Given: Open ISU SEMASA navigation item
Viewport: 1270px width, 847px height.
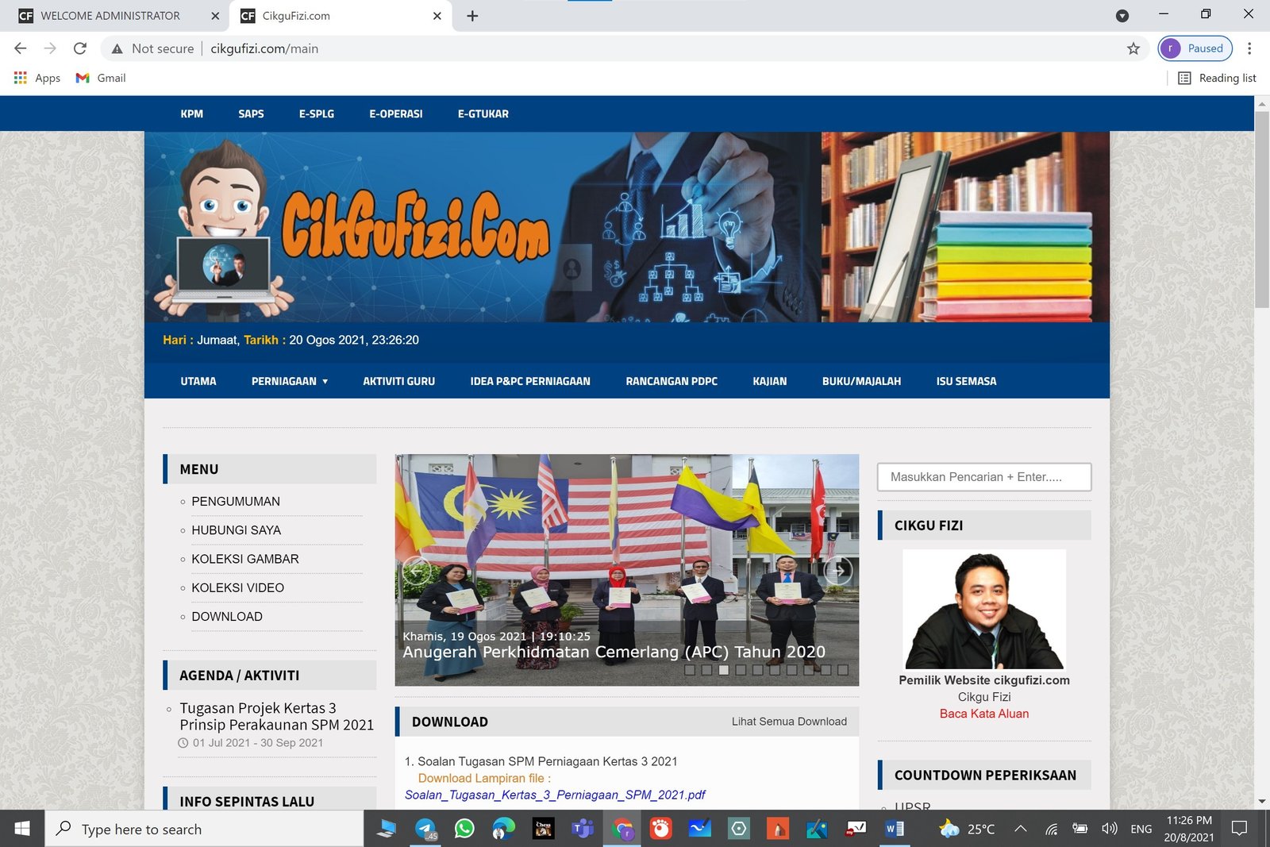Looking at the screenshot, I should pyautogui.click(x=966, y=381).
